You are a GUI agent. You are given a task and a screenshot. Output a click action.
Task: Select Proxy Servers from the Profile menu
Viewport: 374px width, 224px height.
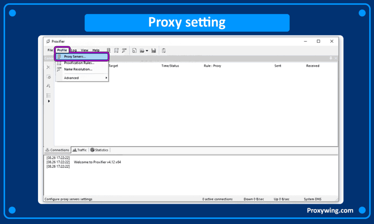tap(75, 57)
